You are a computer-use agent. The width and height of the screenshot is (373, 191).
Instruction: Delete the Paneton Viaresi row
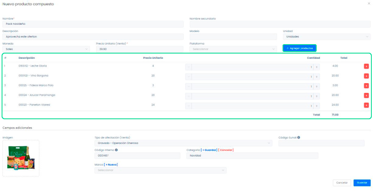(366, 105)
